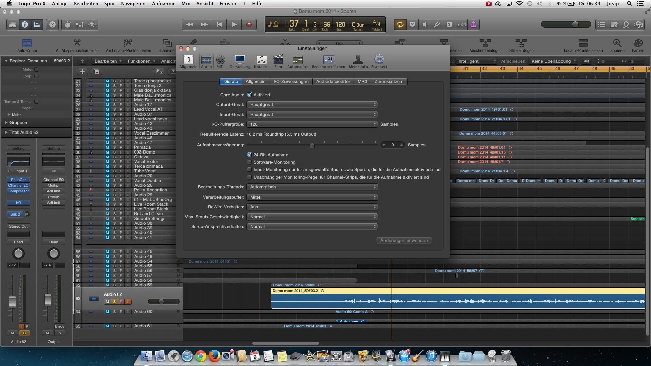Open the I/O-Puffergröße dropdown
The image size is (651, 366).
coord(312,124)
